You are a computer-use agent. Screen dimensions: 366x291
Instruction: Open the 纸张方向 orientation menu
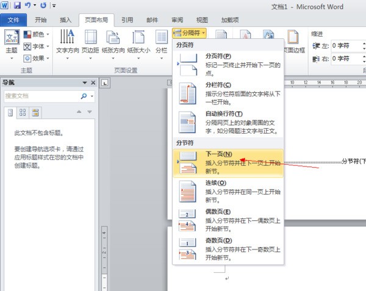[x=113, y=45]
